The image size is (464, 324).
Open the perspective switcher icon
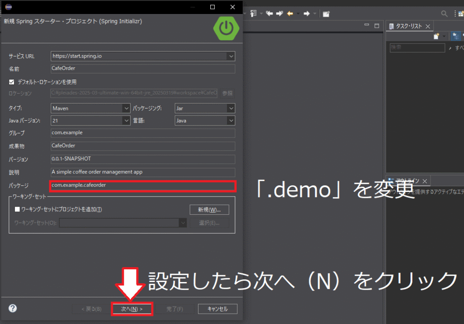[461, 14]
